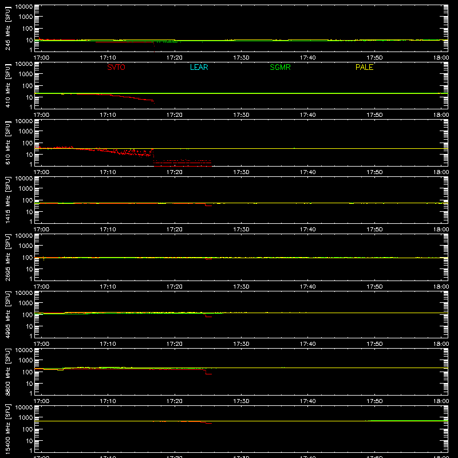
Task: Select the 2695 MHz [SFU] axis title
Action: (x=7, y=257)
